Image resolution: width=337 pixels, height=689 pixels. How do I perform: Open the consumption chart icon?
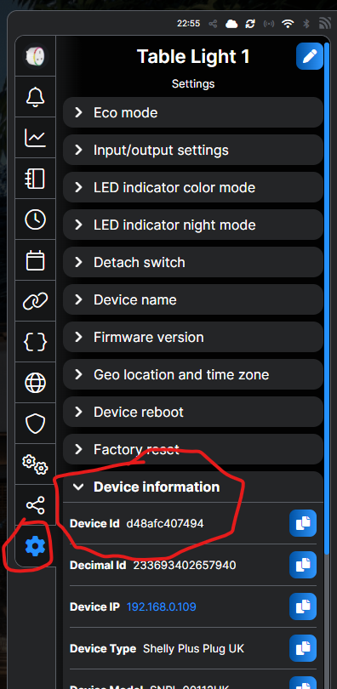[x=35, y=138]
